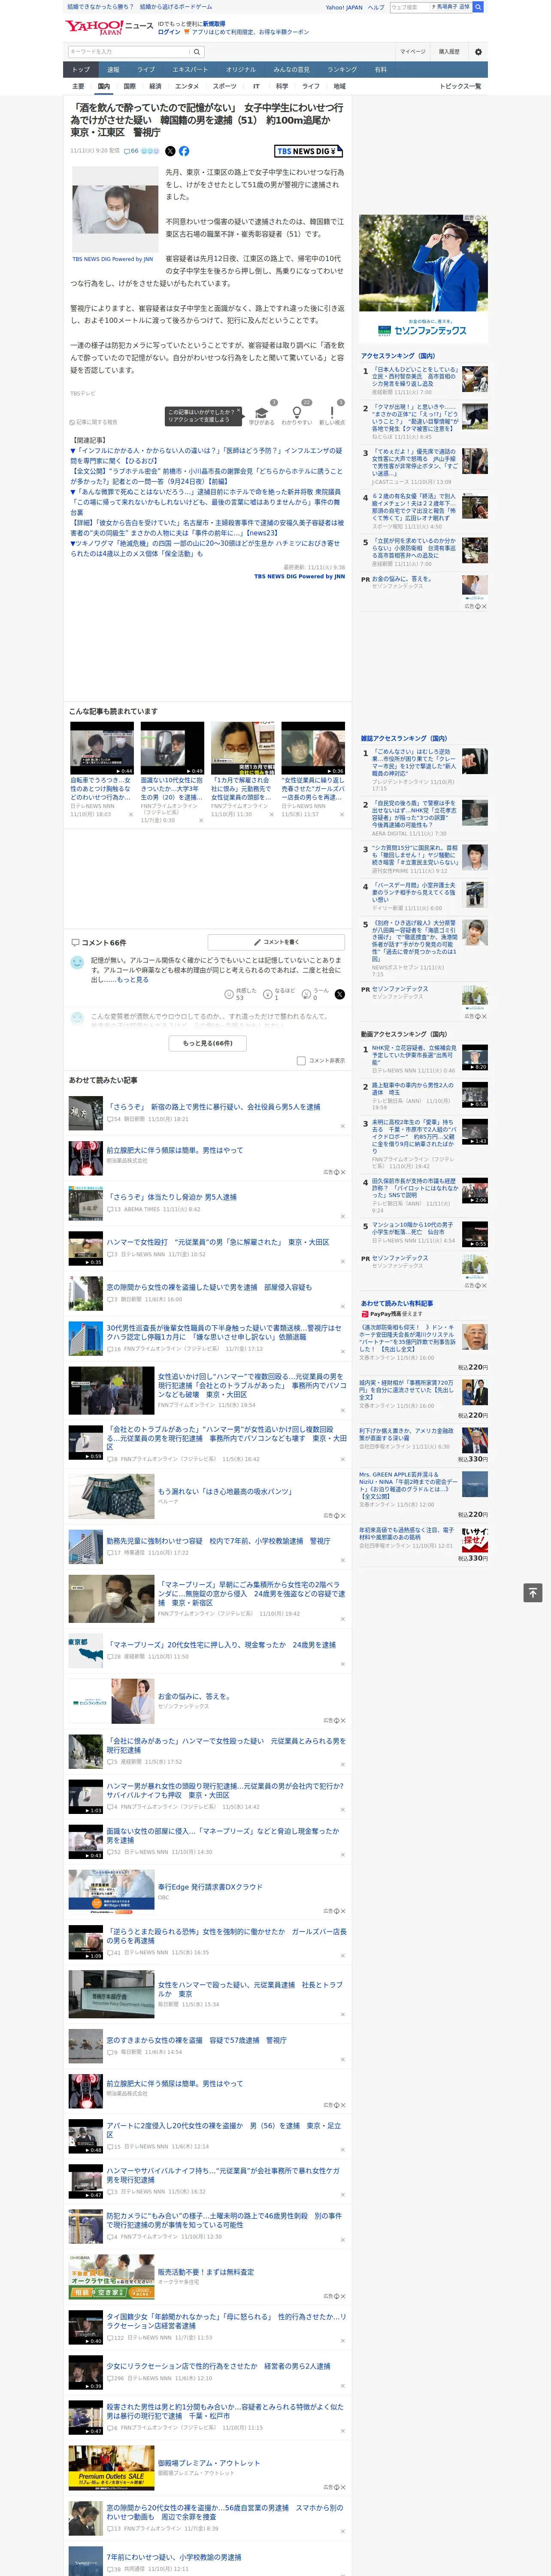
Task: Open rank 1 in アクセスランキング（国内）
Action: click(415, 377)
